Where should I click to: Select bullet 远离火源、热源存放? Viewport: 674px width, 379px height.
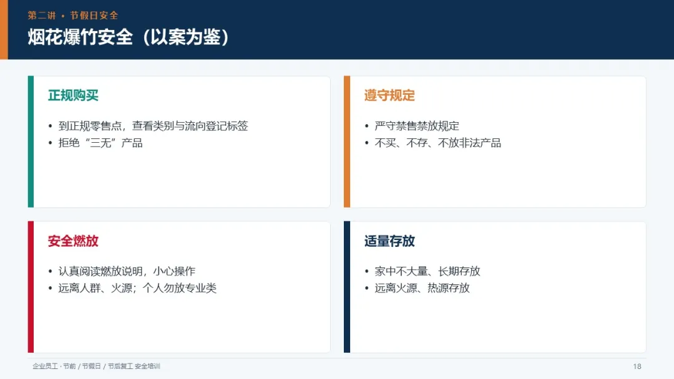click(x=422, y=288)
